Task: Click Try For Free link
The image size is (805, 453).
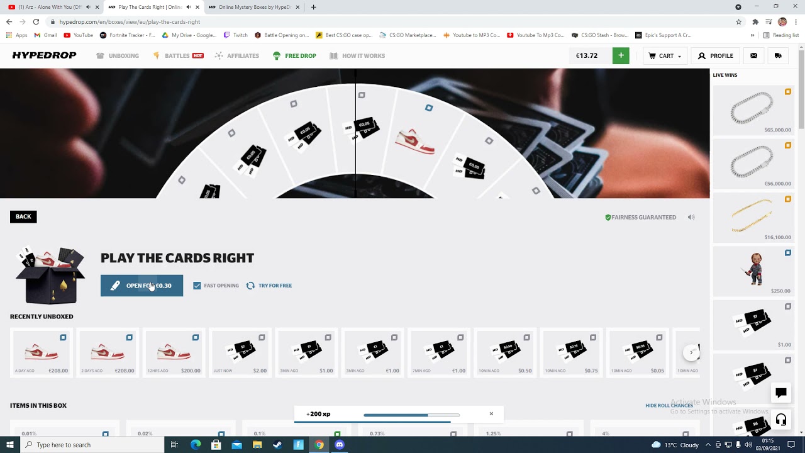Action: click(x=269, y=286)
